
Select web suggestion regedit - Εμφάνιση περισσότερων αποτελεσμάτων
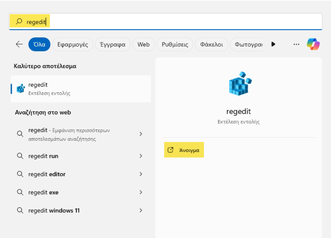[80, 134]
